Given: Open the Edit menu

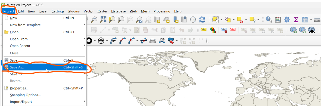Looking at the screenshot, I should [x=21, y=11].
